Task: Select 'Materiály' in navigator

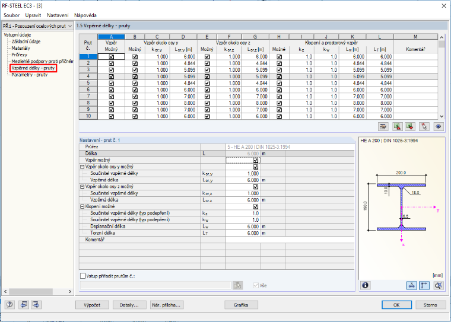Action: click(x=21, y=48)
